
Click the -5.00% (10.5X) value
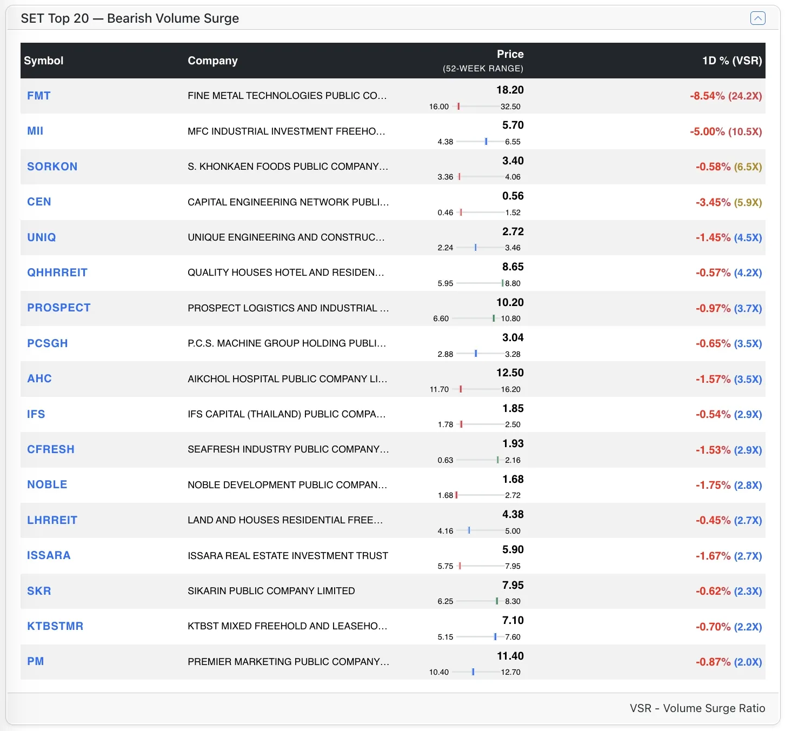(x=726, y=131)
